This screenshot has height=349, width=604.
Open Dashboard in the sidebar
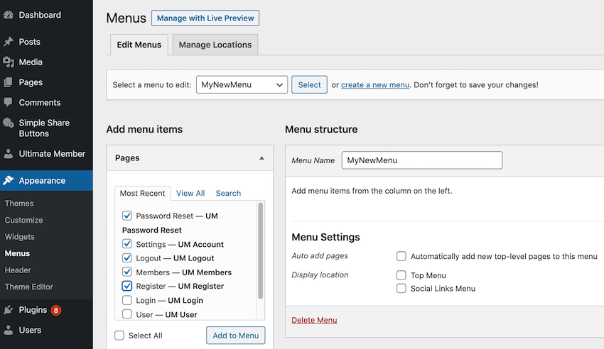(x=46, y=15)
